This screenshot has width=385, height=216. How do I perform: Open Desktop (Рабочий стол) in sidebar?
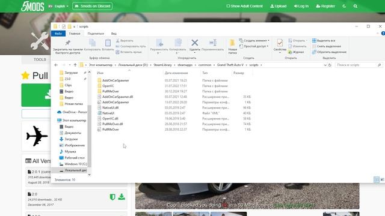[72, 158]
